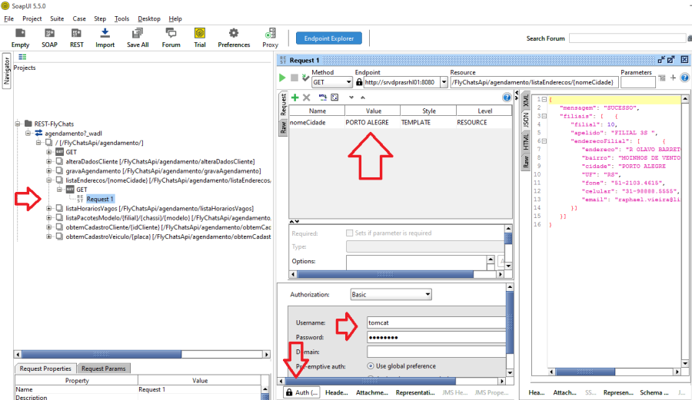This screenshot has height=400, width=692.
Task: Select 'Use global preference' radio button
Action: (x=371, y=366)
